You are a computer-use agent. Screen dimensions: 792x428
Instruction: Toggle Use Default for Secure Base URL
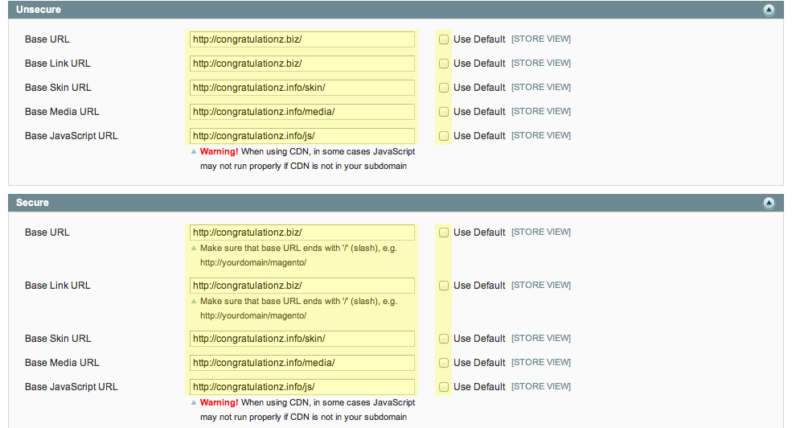pyautogui.click(x=444, y=233)
